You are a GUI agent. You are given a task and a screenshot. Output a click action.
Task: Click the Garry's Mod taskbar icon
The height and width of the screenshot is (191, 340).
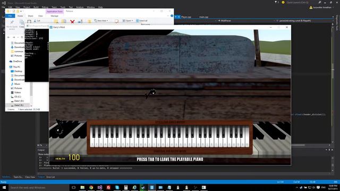(x=152, y=187)
